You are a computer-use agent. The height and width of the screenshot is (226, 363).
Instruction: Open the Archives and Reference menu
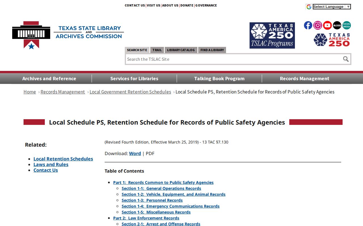pyautogui.click(x=49, y=79)
